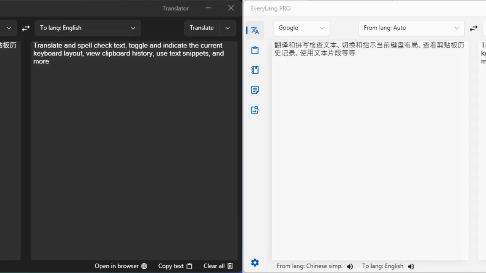
Task: Swap languages in the dark Translator window
Action: 25,28
